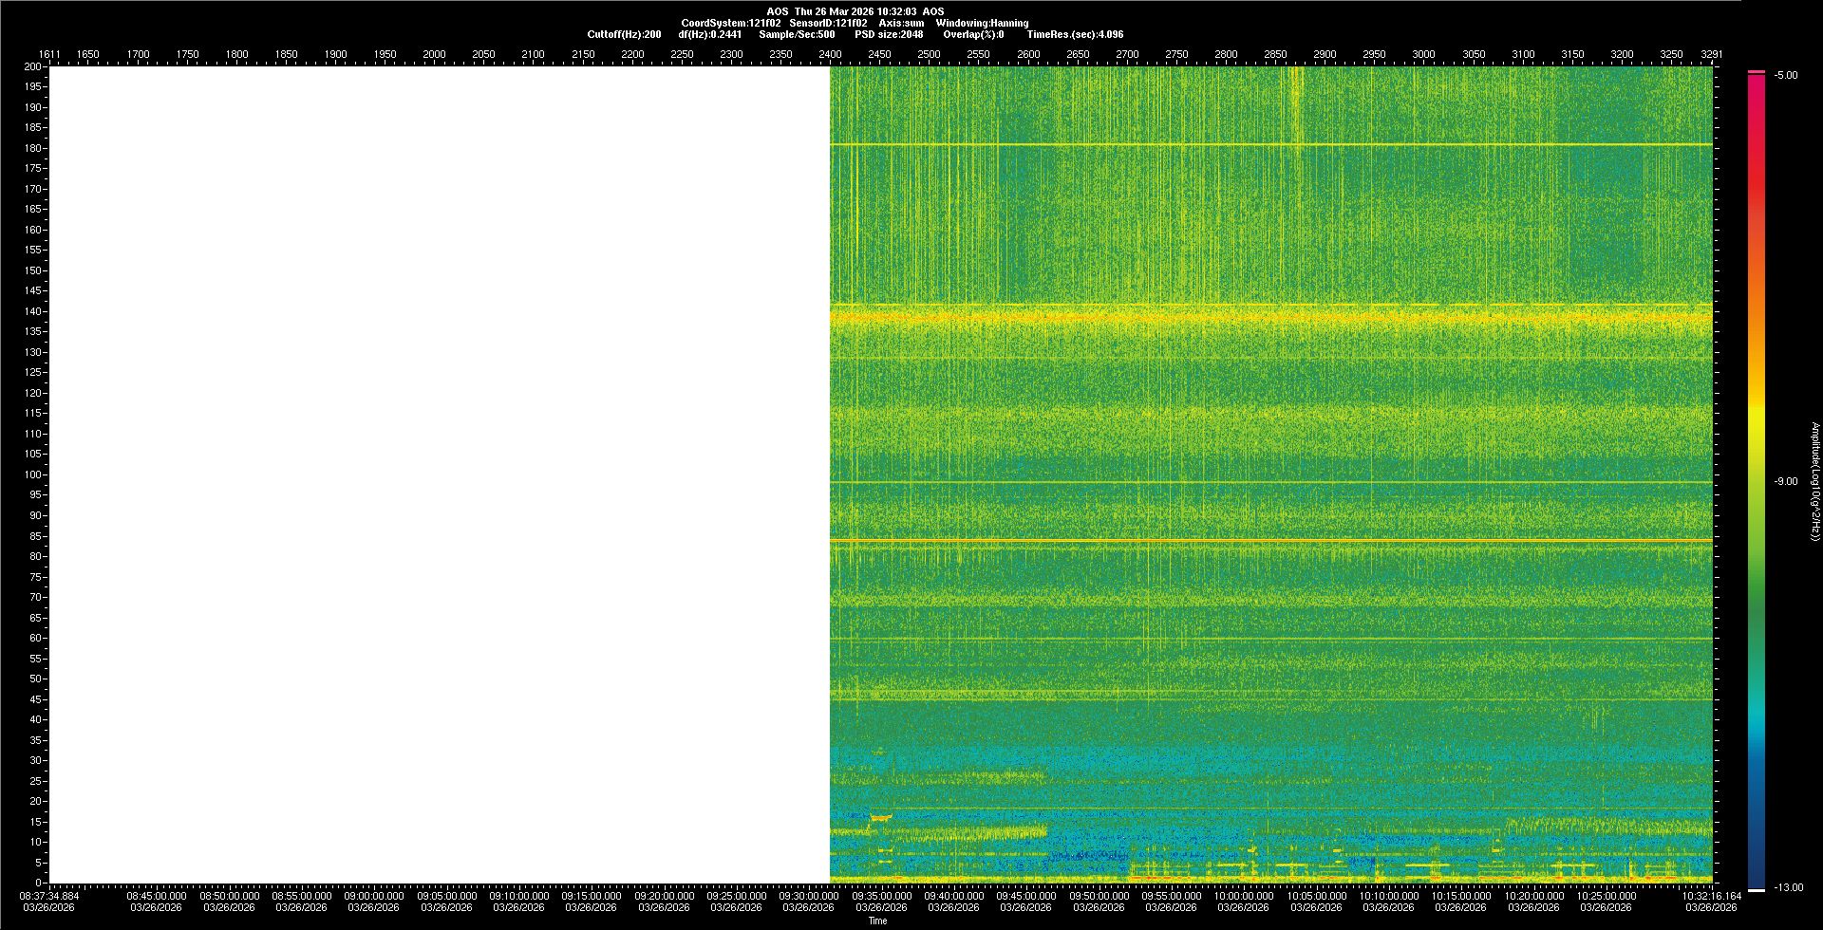The image size is (1823, 930).
Task: Select the 09:30:00.000 time axis label
Action: tap(808, 895)
